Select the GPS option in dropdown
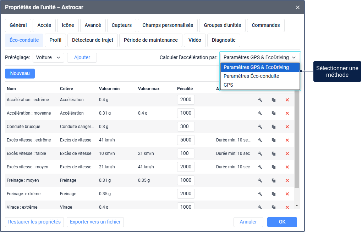Image resolution: width=362 pixels, height=232 pixels. coord(228,85)
